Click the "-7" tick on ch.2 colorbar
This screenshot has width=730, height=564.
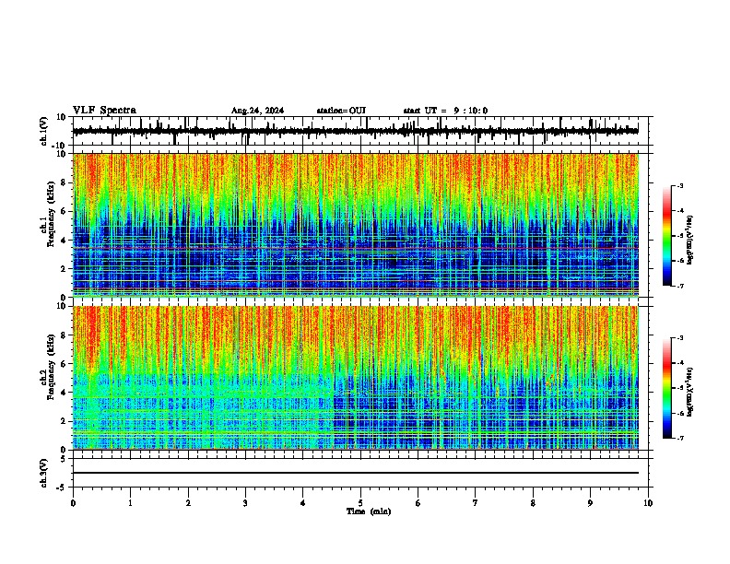pyautogui.click(x=679, y=438)
